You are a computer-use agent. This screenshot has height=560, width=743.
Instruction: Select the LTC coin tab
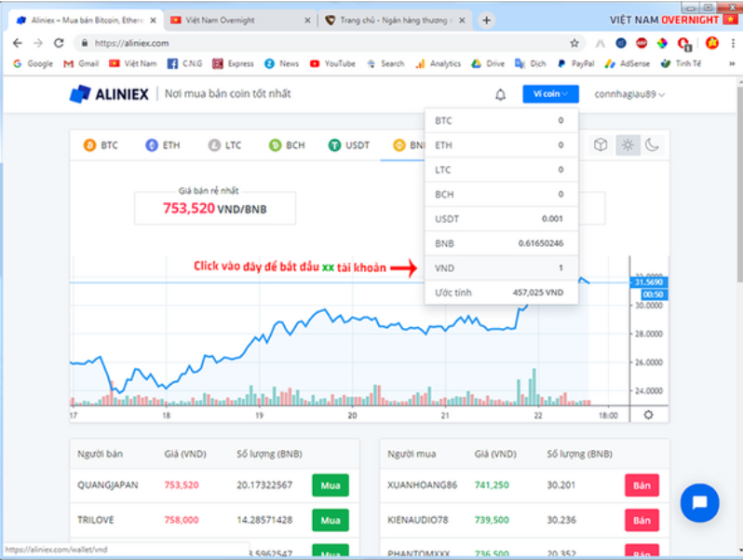(224, 145)
